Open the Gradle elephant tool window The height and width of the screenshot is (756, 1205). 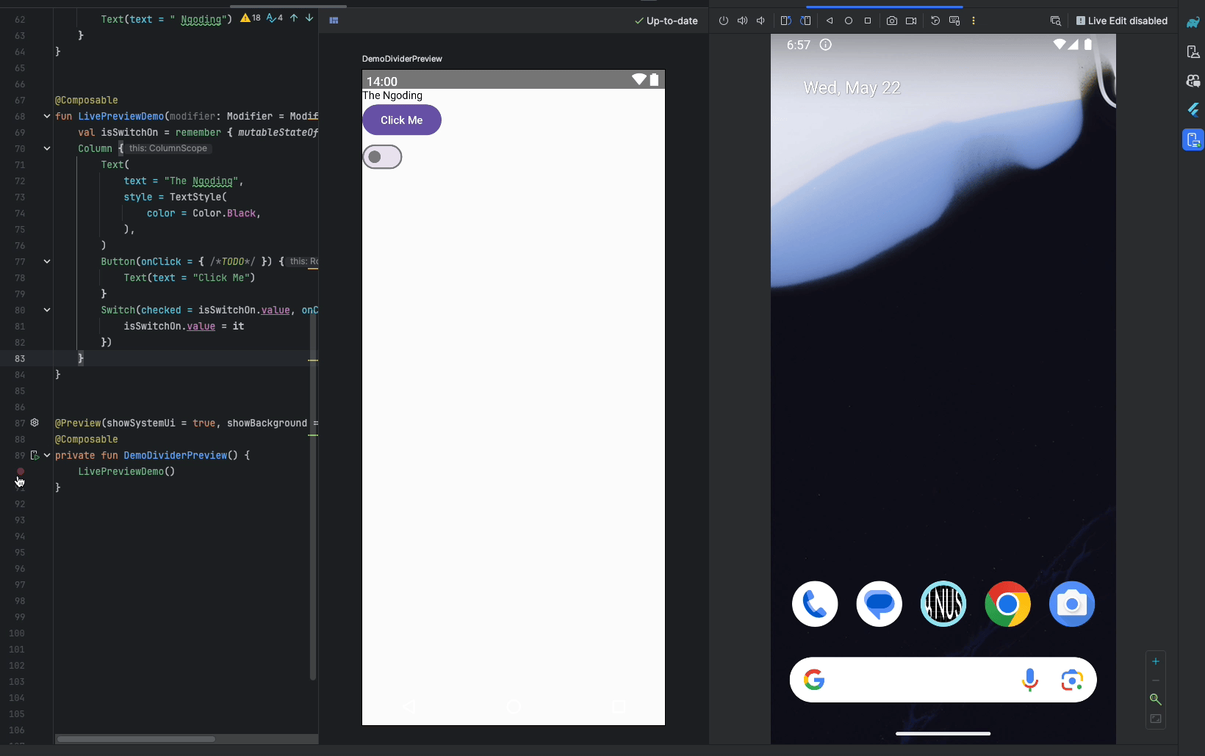[x=1193, y=23]
